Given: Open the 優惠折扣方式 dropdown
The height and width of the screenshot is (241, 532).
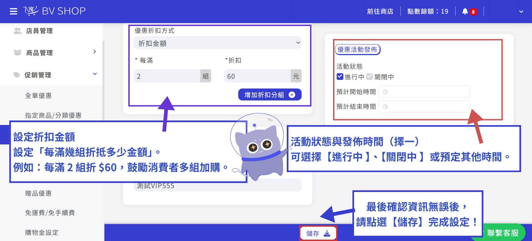Looking at the screenshot, I should (x=218, y=43).
